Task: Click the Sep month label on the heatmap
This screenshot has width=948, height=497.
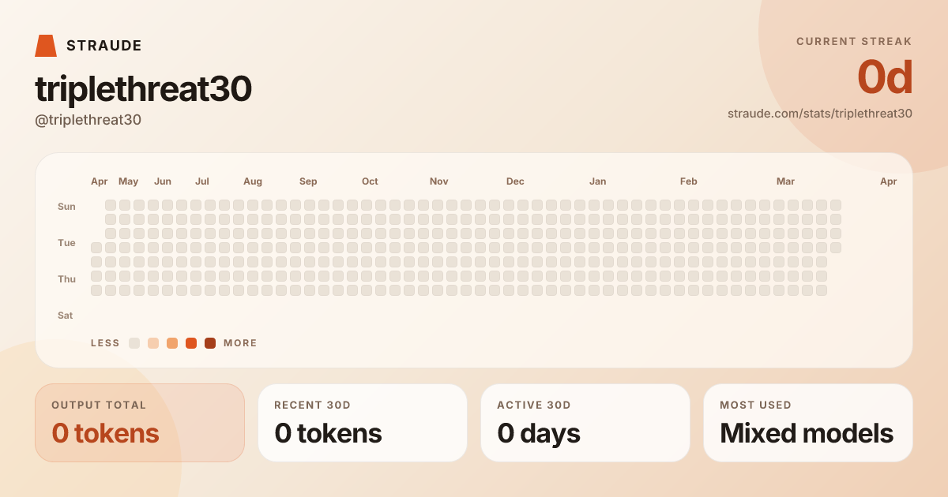Action: [x=308, y=181]
